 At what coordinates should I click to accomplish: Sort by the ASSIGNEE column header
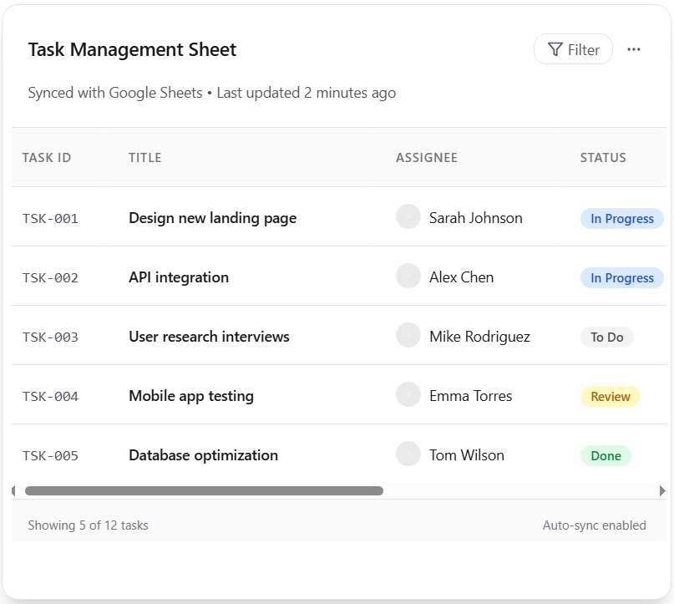pyautogui.click(x=427, y=158)
